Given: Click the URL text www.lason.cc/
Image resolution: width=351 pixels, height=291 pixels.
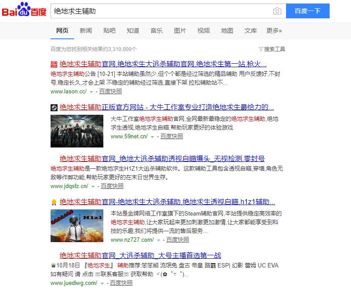Looking at the screenshot, I should coord(68,91).
